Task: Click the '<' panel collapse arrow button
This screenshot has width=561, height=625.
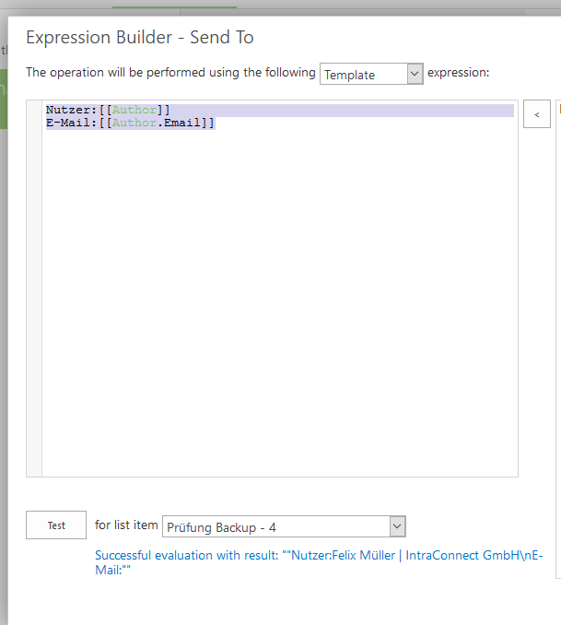Action: click(x=536, y=114)
